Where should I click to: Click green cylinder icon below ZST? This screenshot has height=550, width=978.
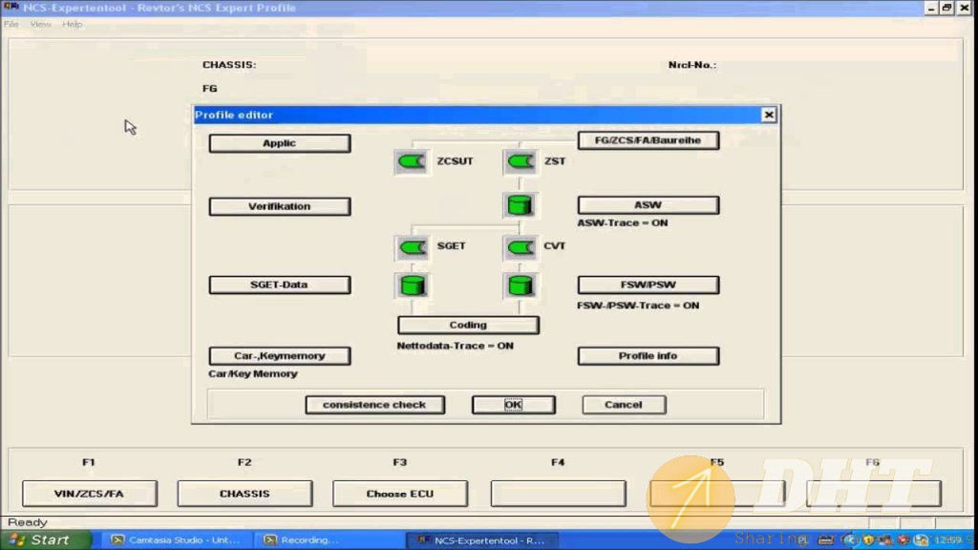point(521,204)
